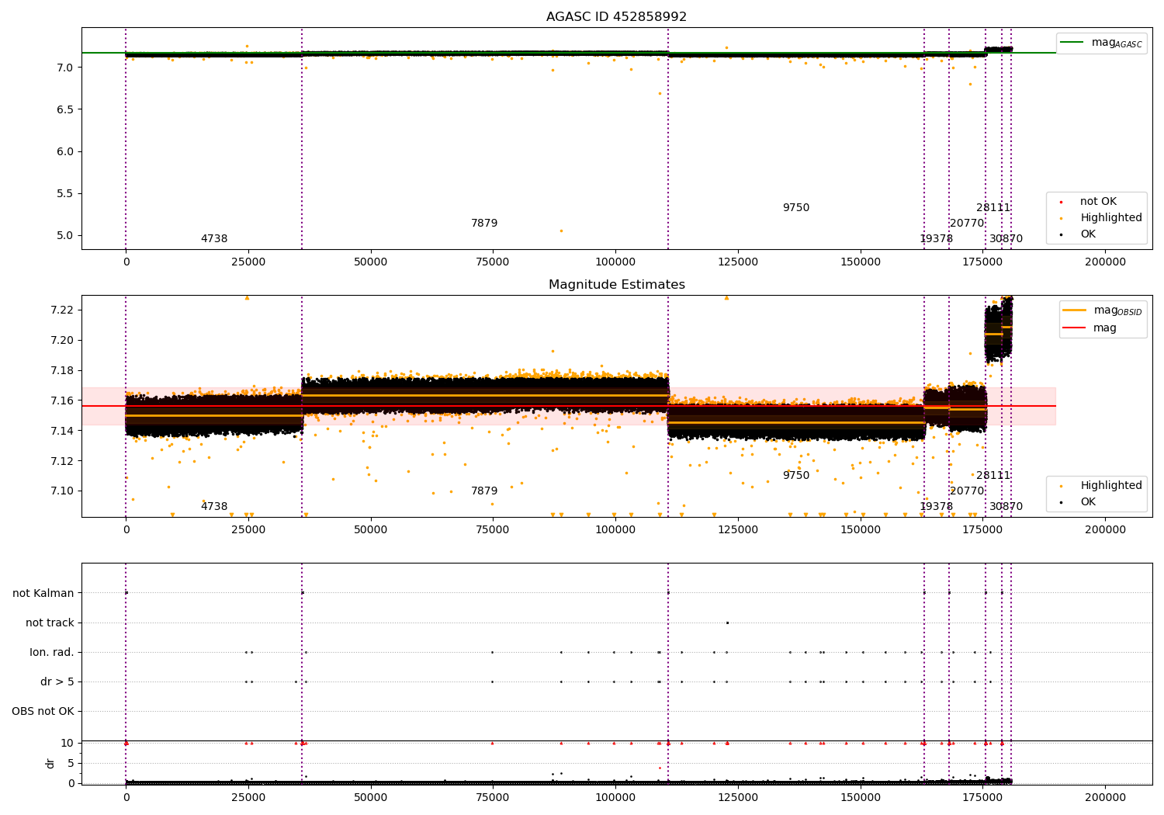
Task: Click the plot title 'AGASC ID 452858992'
Action: pos(616,17)
